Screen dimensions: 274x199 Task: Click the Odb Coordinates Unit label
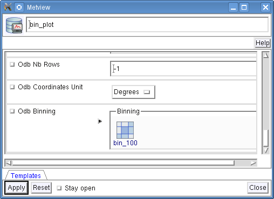[x=50, y=87]
